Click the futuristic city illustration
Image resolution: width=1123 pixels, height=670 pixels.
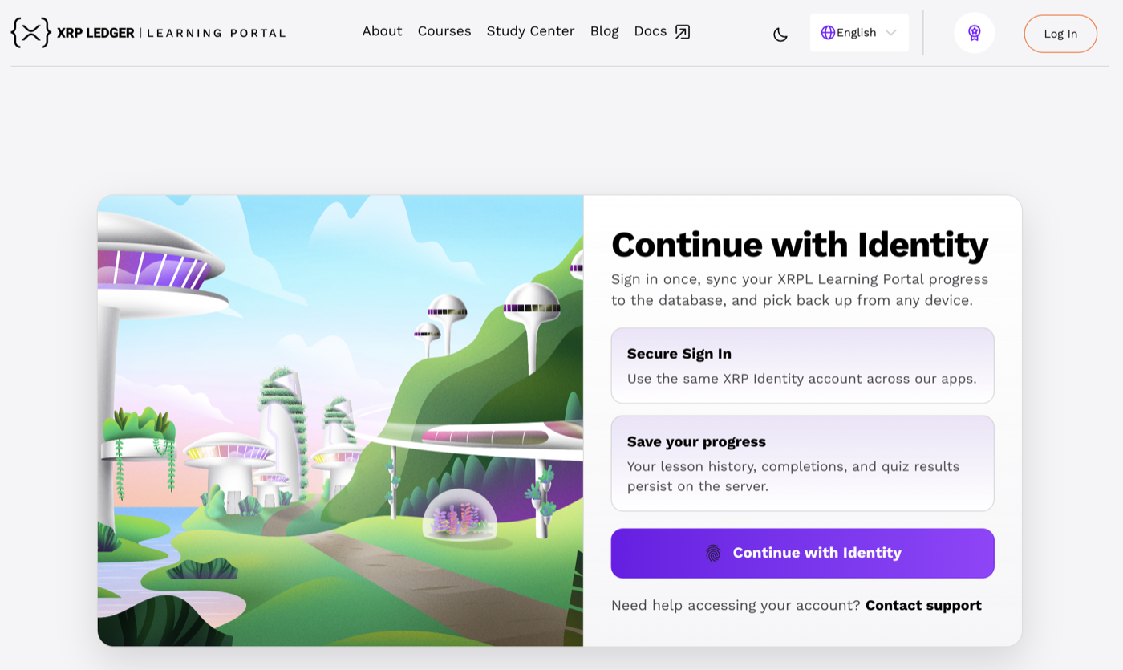(x=340, y=420)
